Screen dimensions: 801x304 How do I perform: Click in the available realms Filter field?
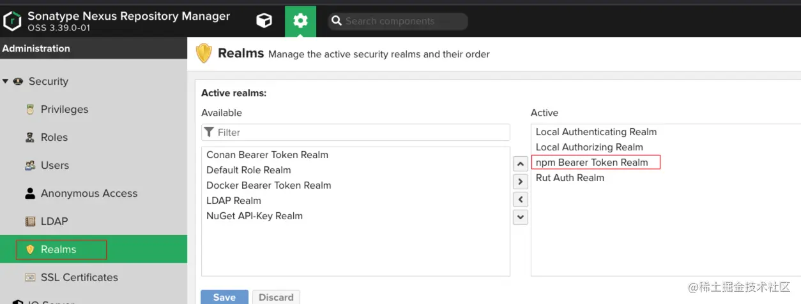356,133
